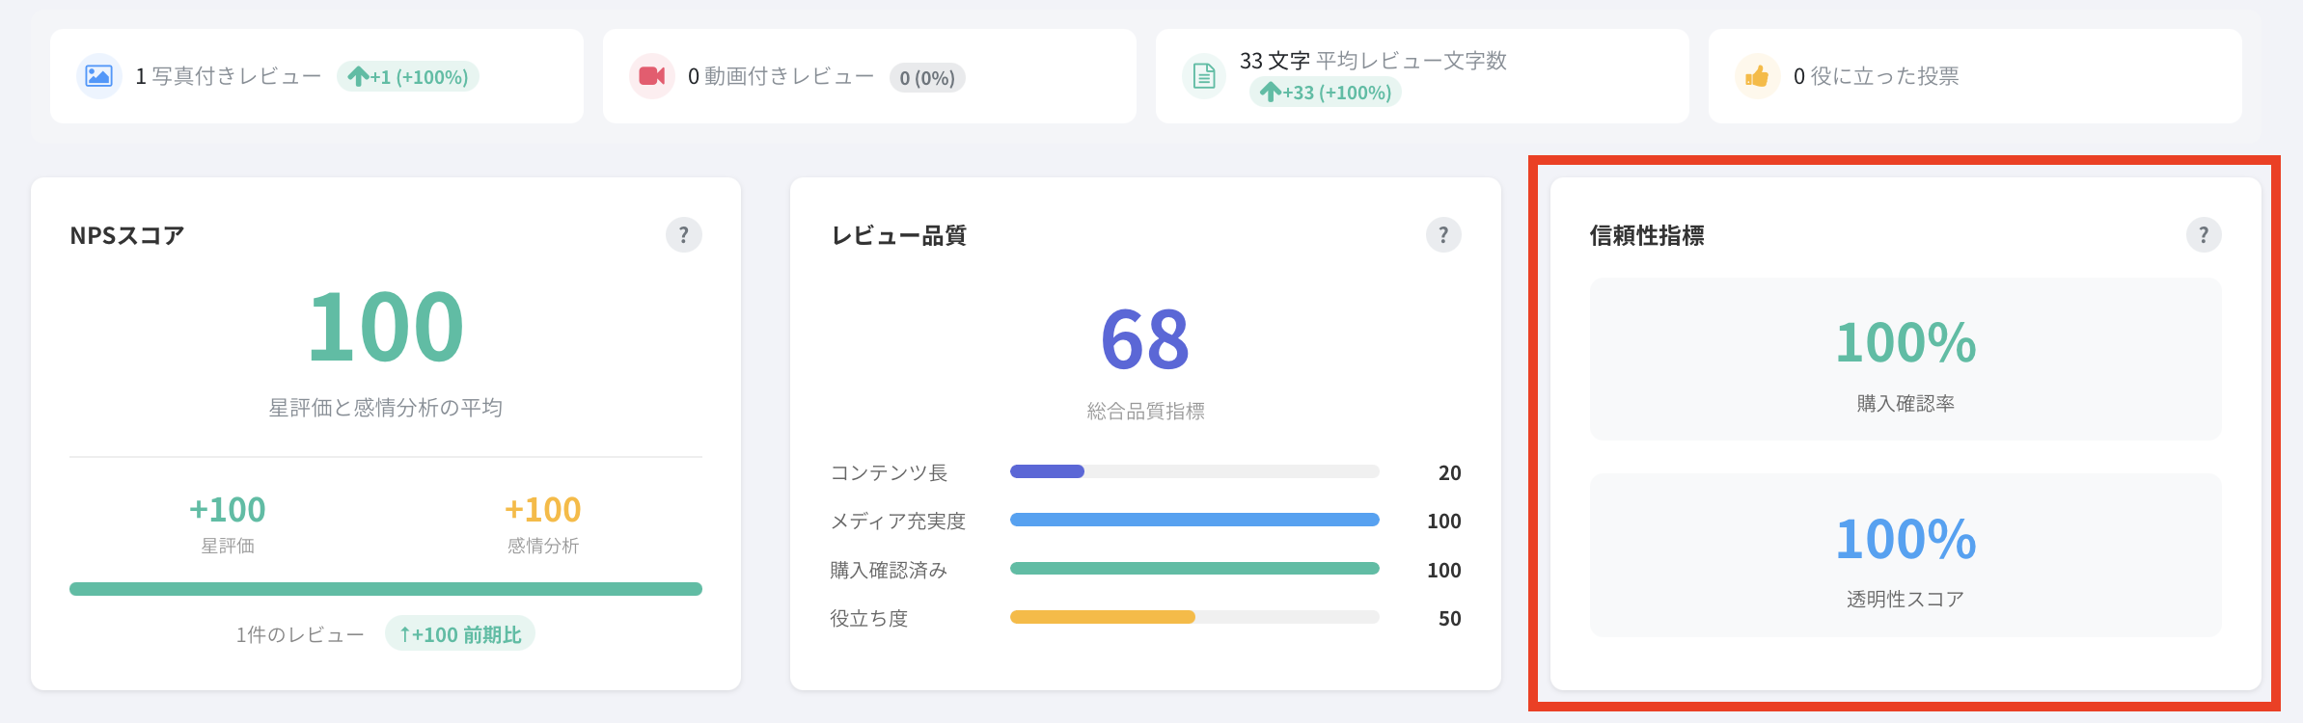
Task: Click the +33 (+100%) character count badge
Action: pyautogui.click(x=1326, y=93)
